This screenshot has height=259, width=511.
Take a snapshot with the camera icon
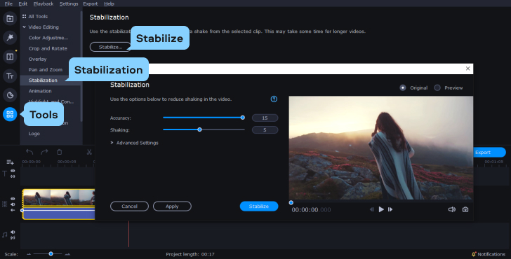465,209
